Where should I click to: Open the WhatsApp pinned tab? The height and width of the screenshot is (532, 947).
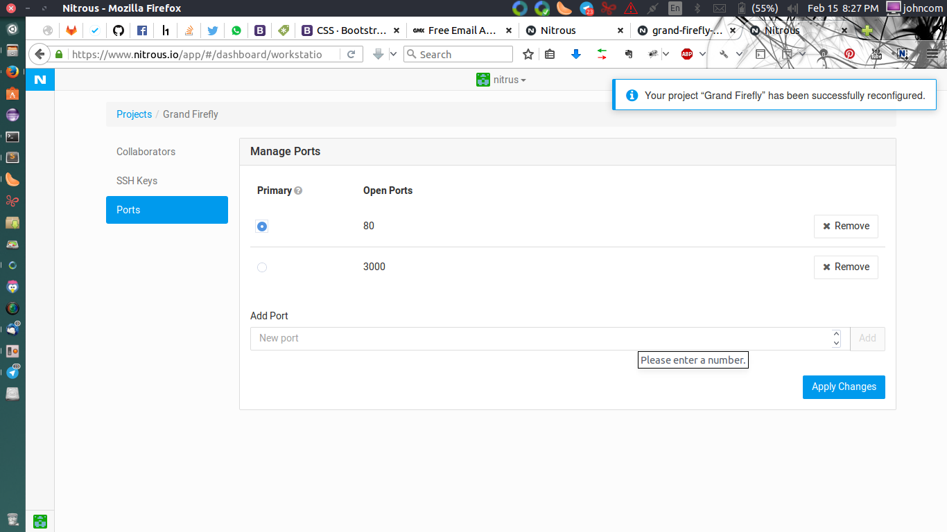[236, 30]
